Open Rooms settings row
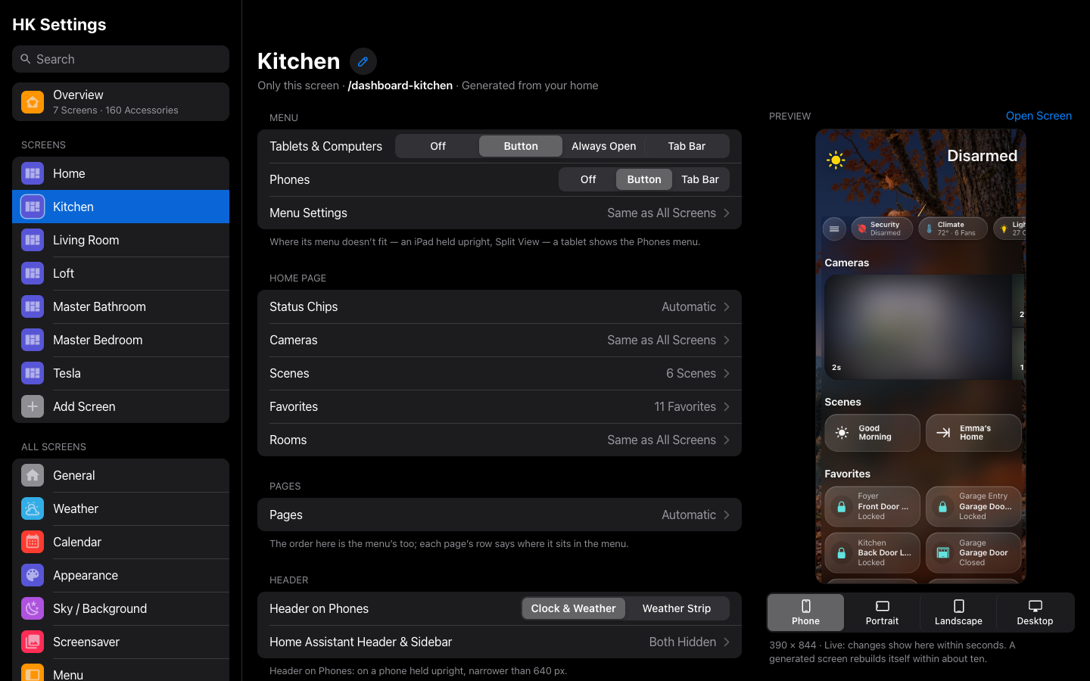 [x=500, y=440]
